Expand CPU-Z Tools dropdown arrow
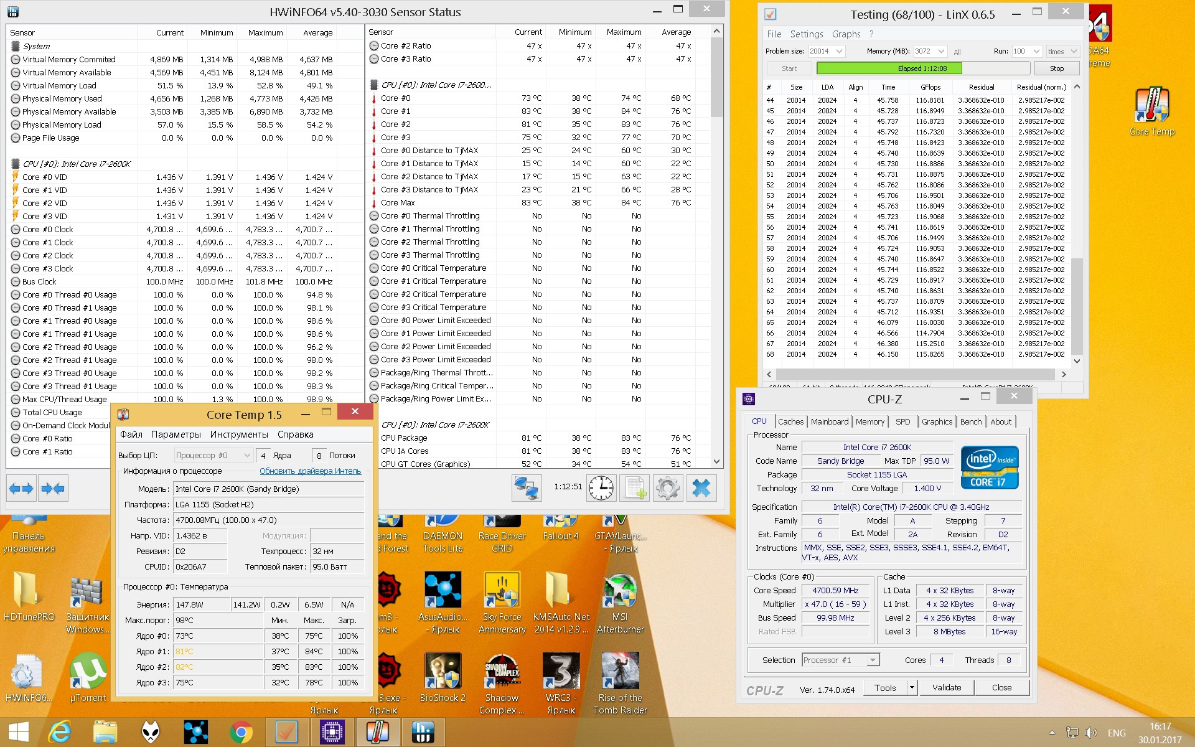1195x747 pixels. [912, 687]
